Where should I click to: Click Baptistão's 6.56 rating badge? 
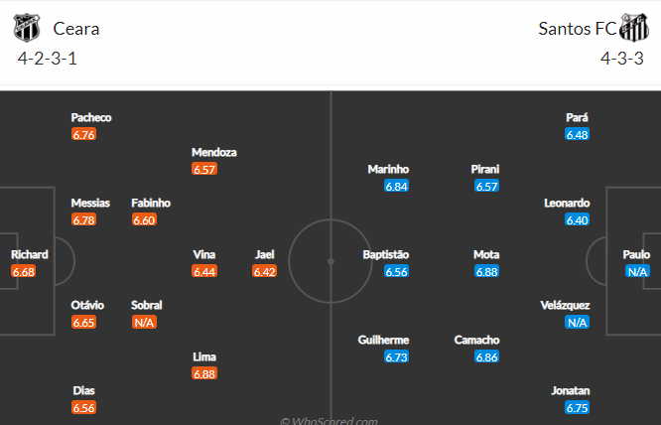click(396, 271)
